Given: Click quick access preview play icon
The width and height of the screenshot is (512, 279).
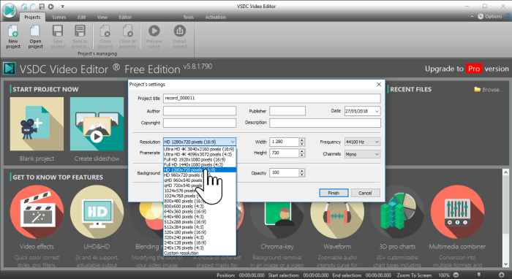Looking at the screenshot, I should [x=51, y=6].
